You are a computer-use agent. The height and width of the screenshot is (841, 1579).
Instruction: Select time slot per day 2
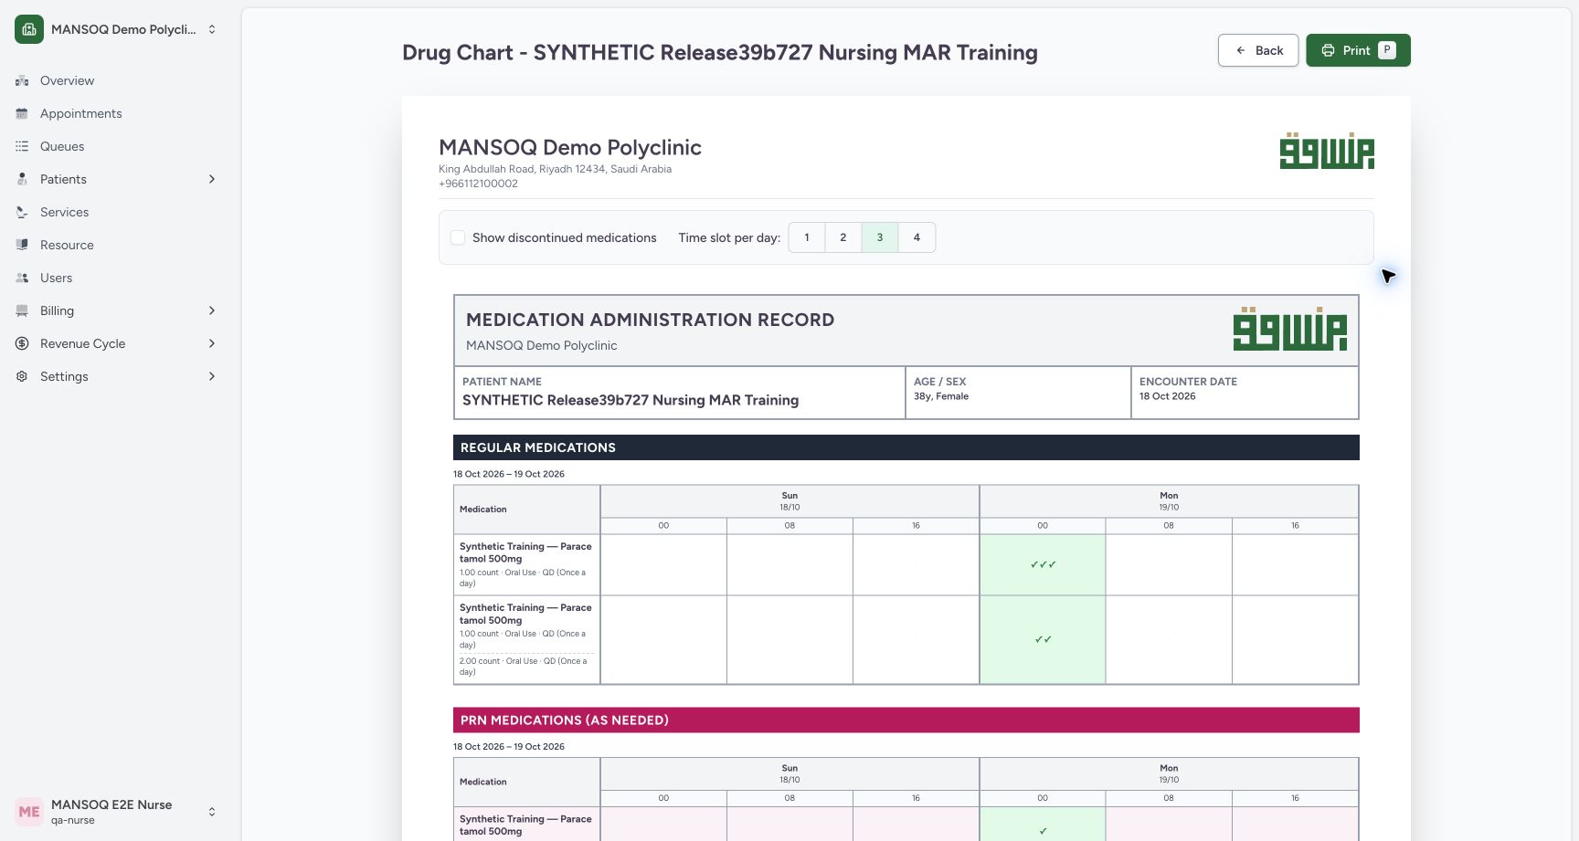(x=843, y=237)
